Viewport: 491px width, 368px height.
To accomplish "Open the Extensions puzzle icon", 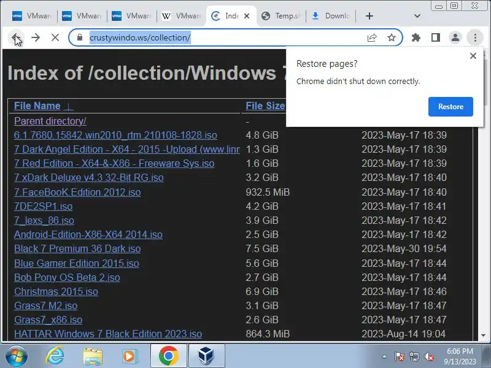I will [x=416, y=37].
